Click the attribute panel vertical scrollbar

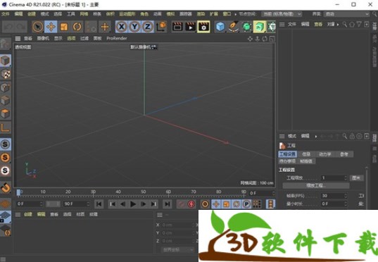tap(367, 188)
